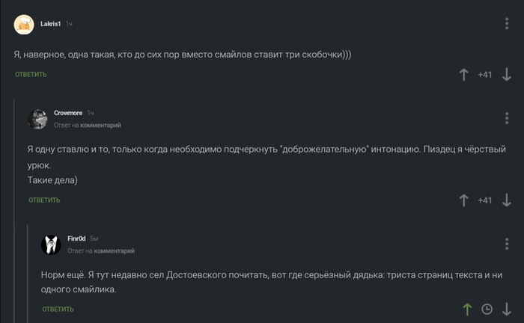Open Finr0d's avatar picture
The image size is (524, 323).
51,244
